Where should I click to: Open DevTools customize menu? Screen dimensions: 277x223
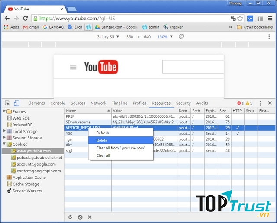coord(260,103)
